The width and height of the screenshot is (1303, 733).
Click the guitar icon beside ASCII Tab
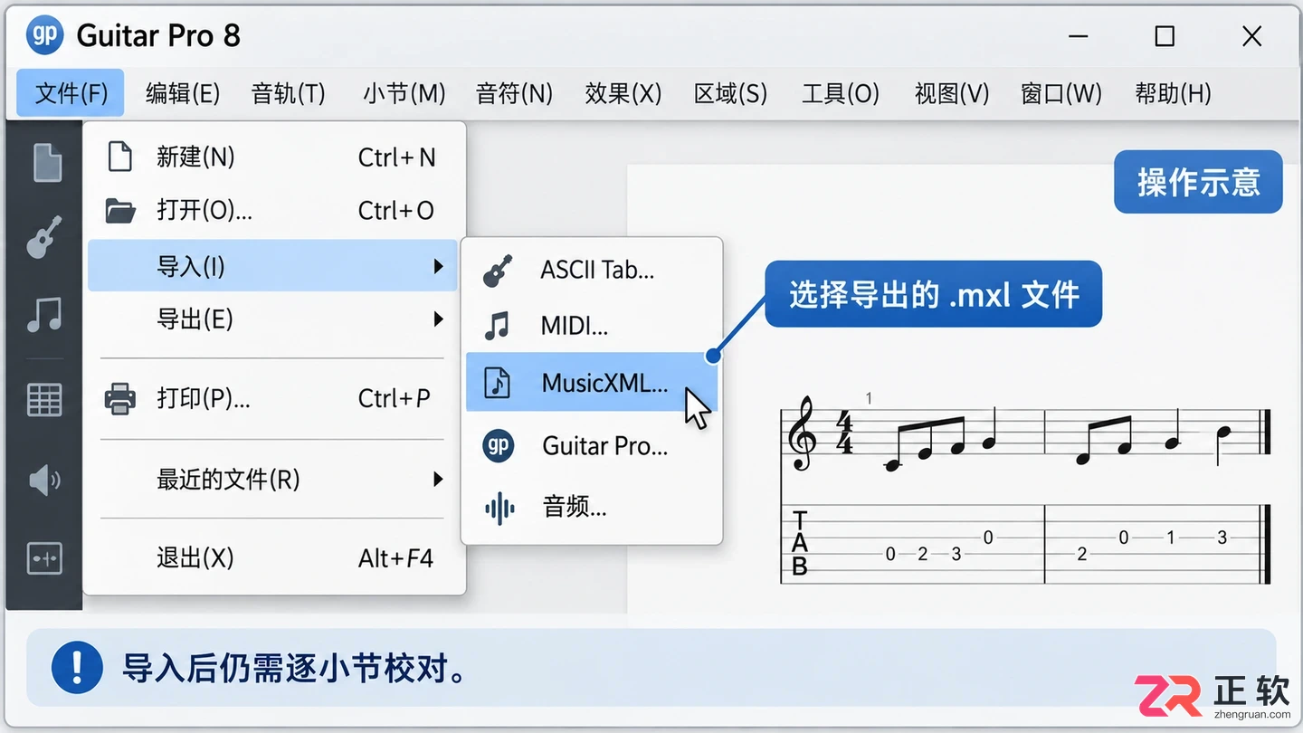(498, 271)
